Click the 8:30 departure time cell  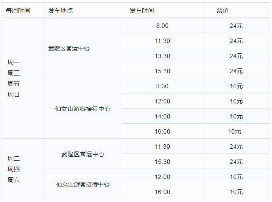tap(162, 86)
